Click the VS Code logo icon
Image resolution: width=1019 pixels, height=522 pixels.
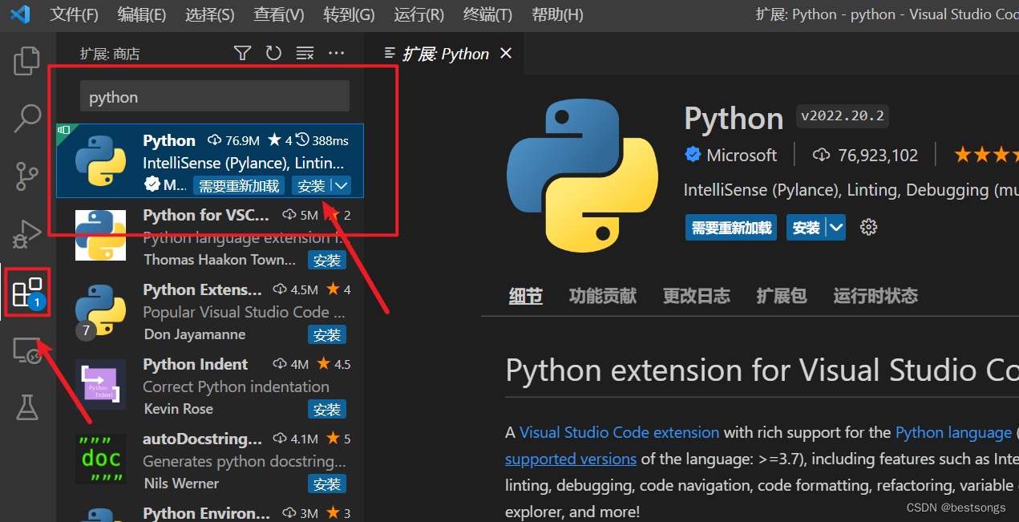(x=20, y=14)
